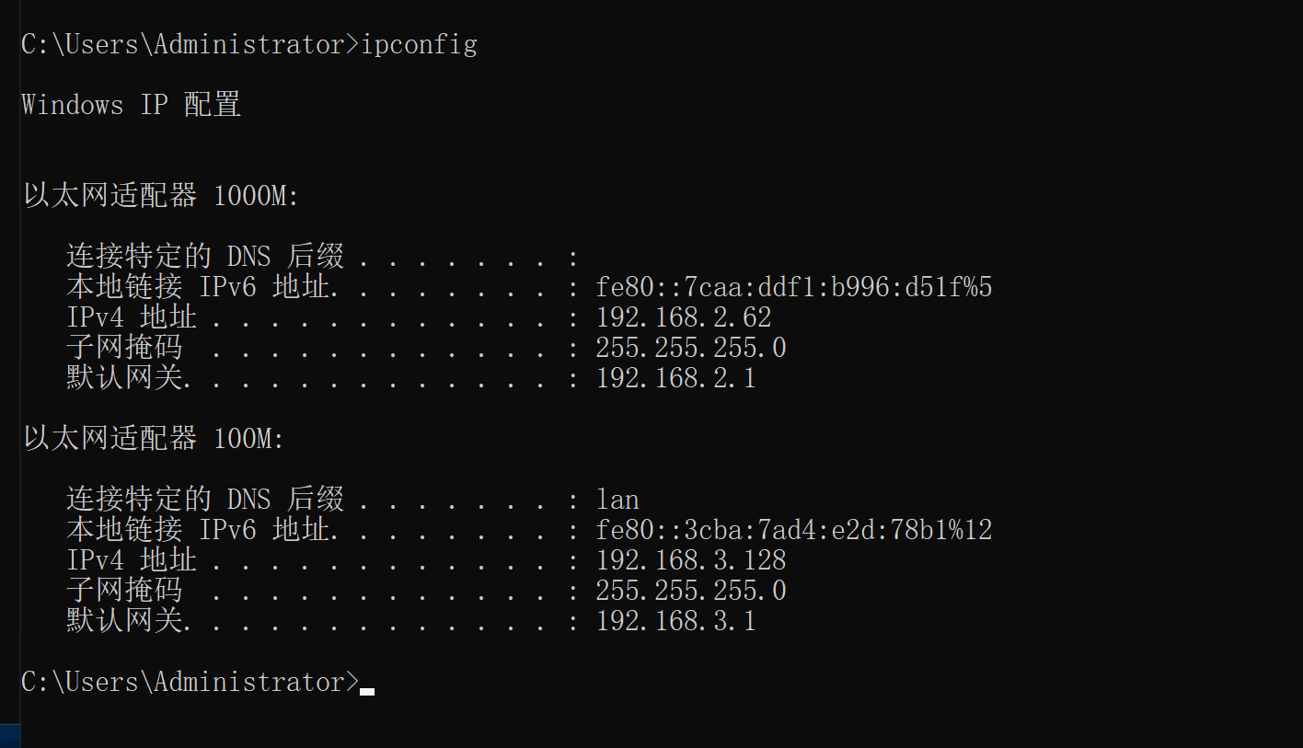This screenshot has width=1303, height=748.
Task: Click '默认网关' label in 1000M section
Action: tap(124, 378)
